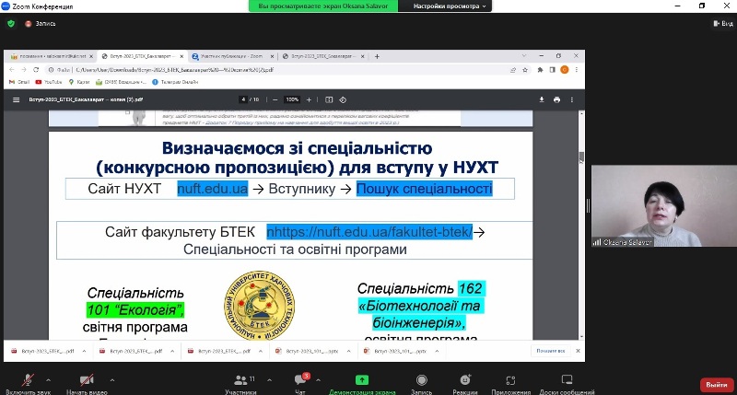The width and height of the screenshot is (737, 395).
Task: Expand the participants options arrow
Action: point(269,380)
